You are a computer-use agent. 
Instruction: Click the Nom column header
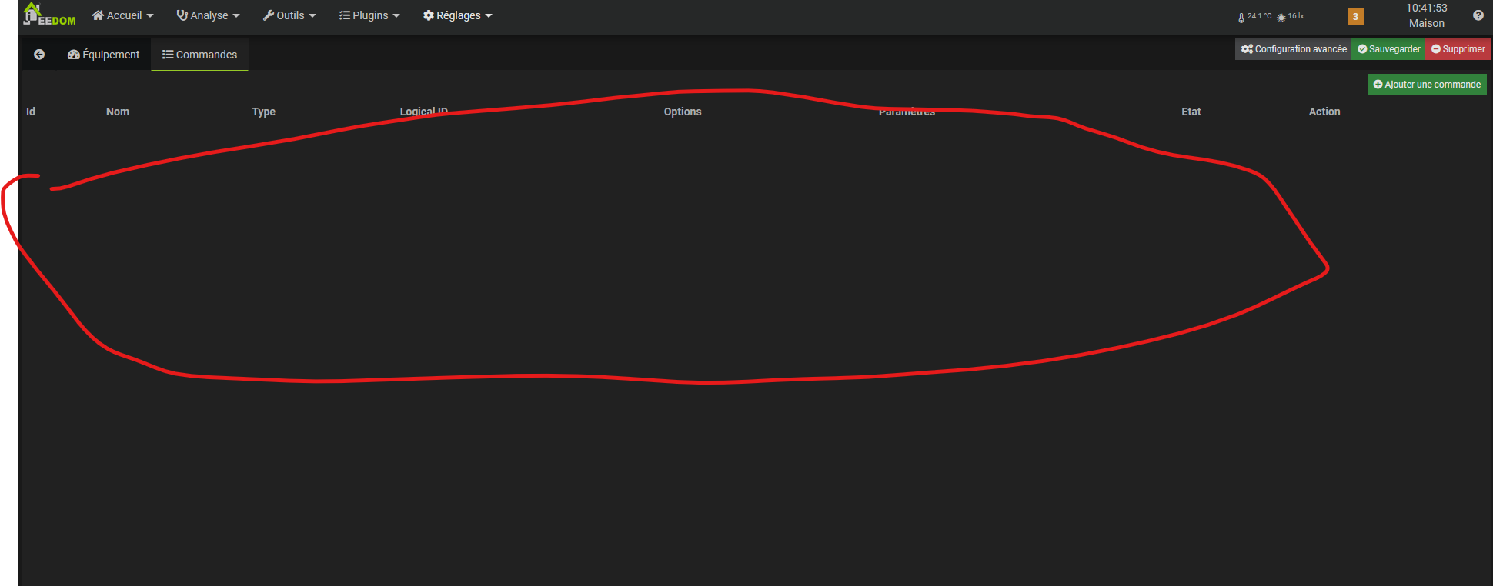118,112
